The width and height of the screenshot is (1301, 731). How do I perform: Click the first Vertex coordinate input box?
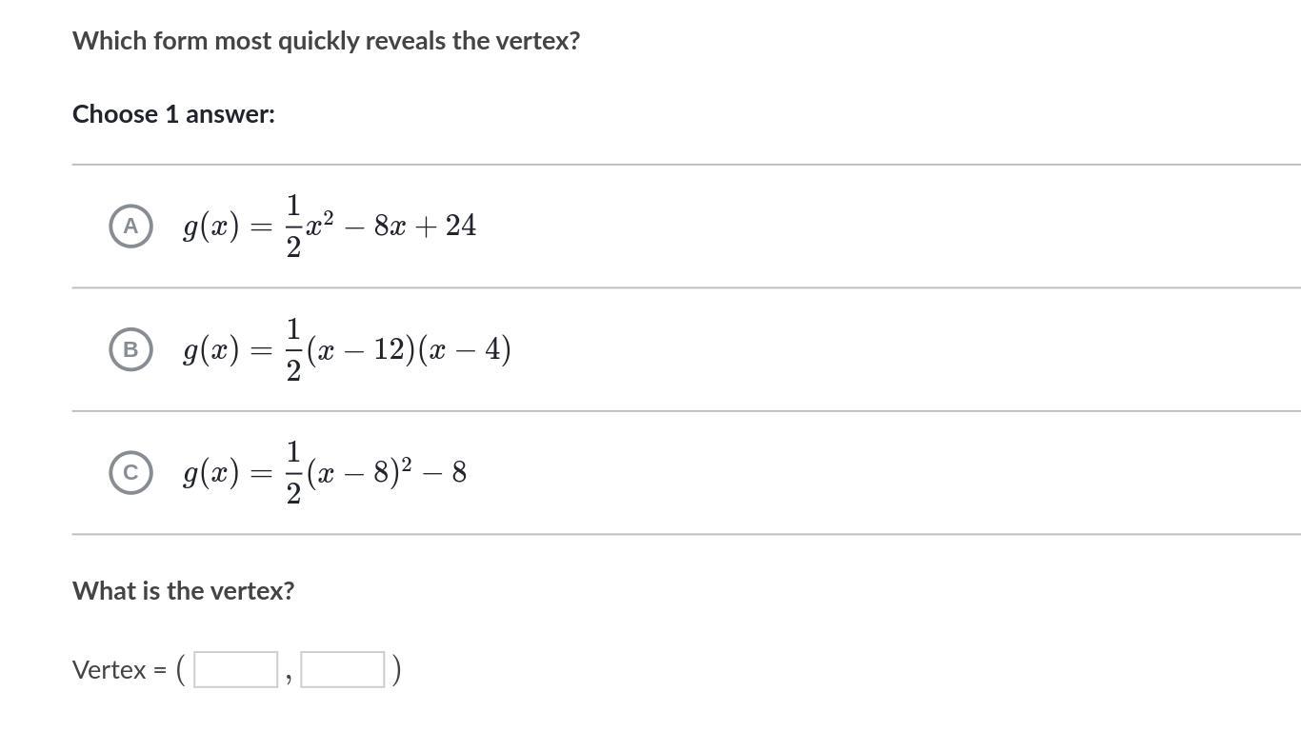pos(235,669)
